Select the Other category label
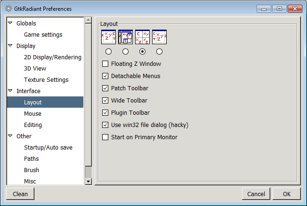This screenshot has height=206, width=307. point(24,136)
